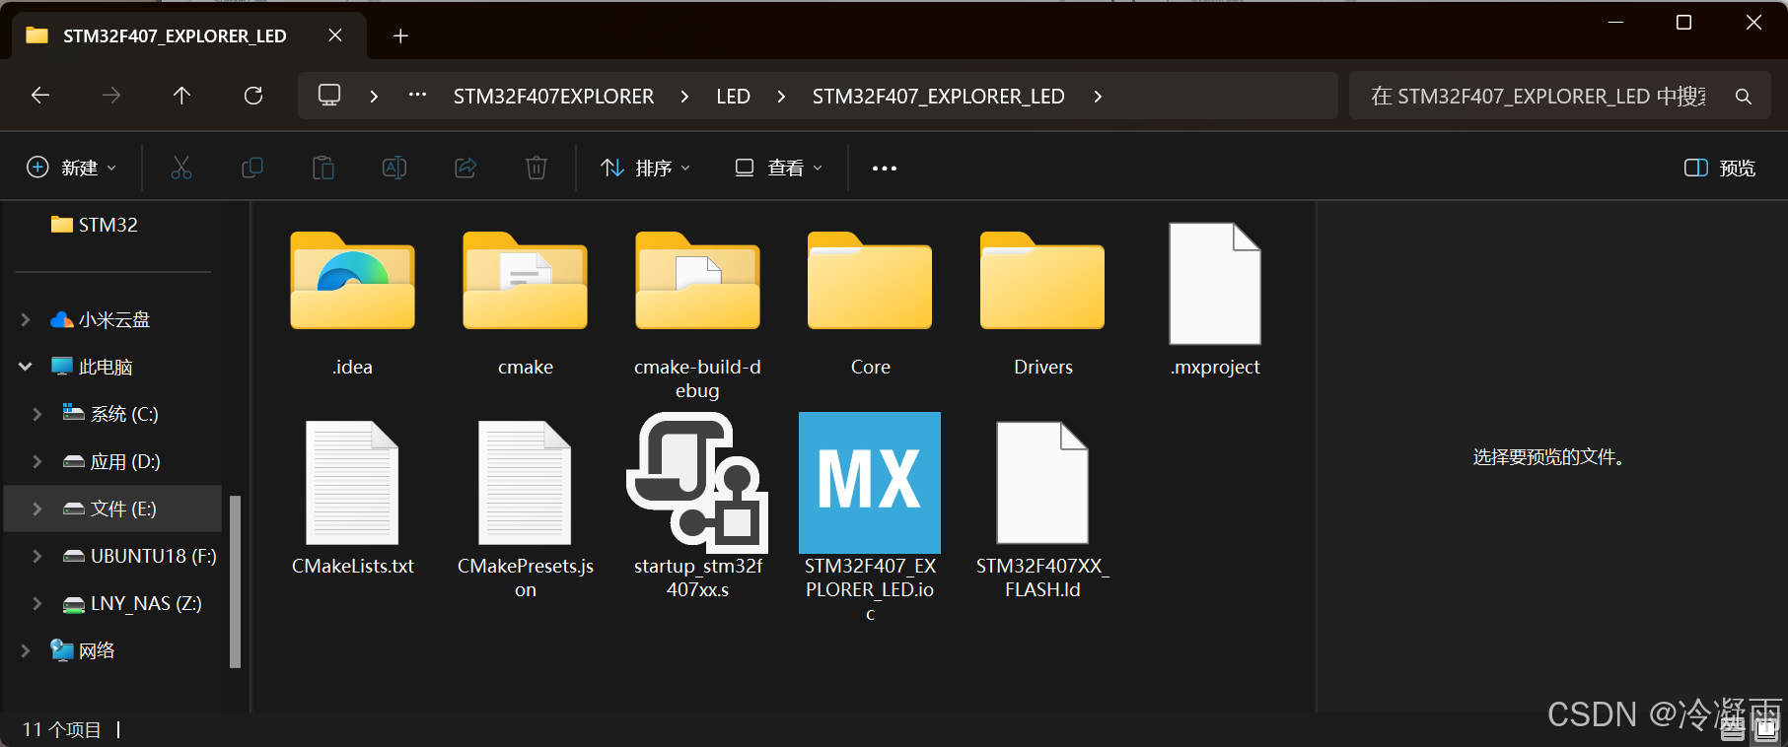The image size is (1788, 747).
Task: Click the Rename icon in toolbar
Action: point(394,168)
